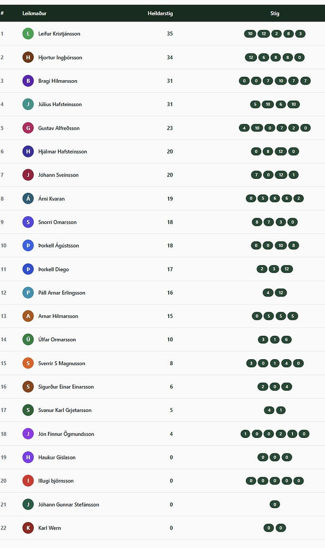Screen dimensions: 325x548
Task: Click Svanur Karl Grjetarsson's 4 score badge
Action: tap(269, 410)
